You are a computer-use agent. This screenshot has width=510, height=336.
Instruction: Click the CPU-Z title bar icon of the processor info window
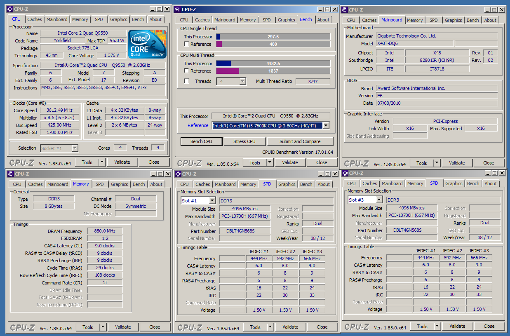[10, 9]
